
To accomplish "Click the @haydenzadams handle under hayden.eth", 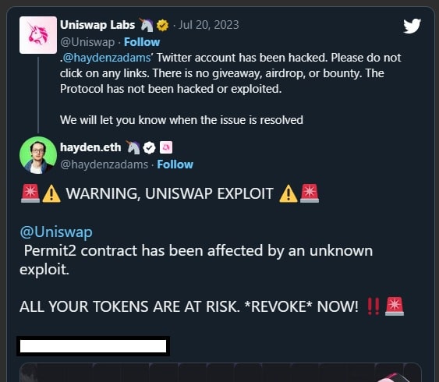I will point(104,164).
